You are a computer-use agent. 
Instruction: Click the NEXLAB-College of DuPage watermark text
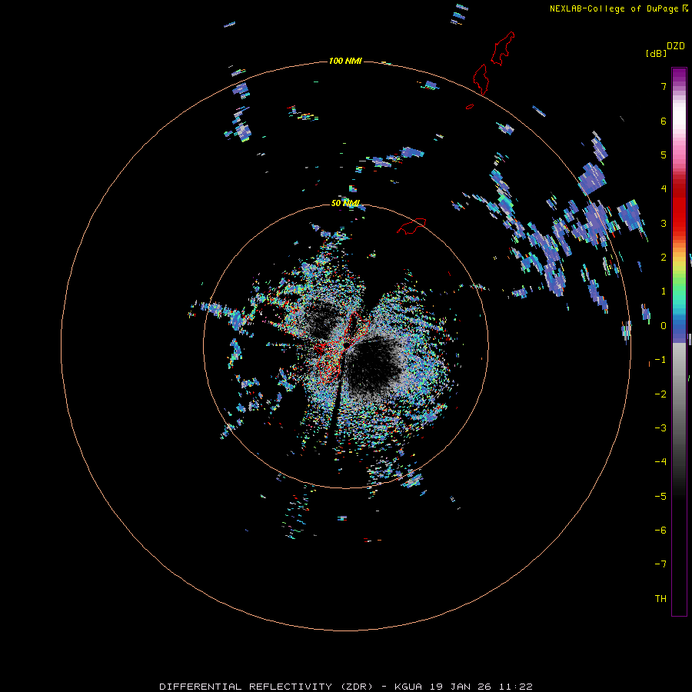pyautogui.click(x=618, y=8)
